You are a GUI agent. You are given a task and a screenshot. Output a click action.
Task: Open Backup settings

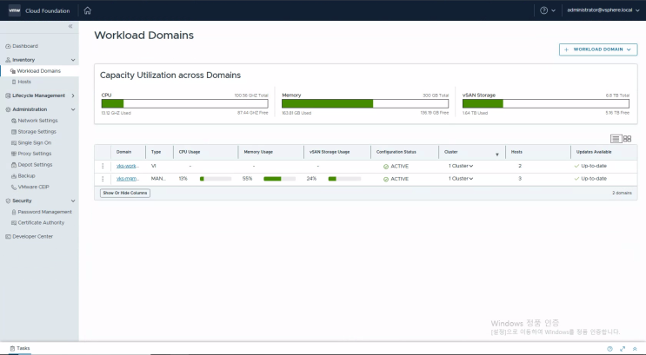[23, 175]
